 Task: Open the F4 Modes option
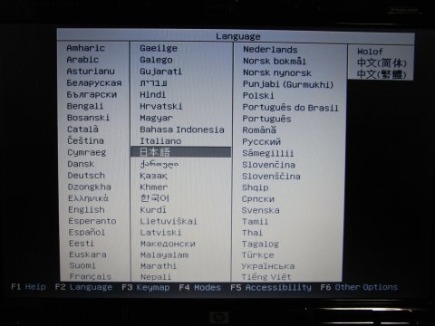(200, 287)
